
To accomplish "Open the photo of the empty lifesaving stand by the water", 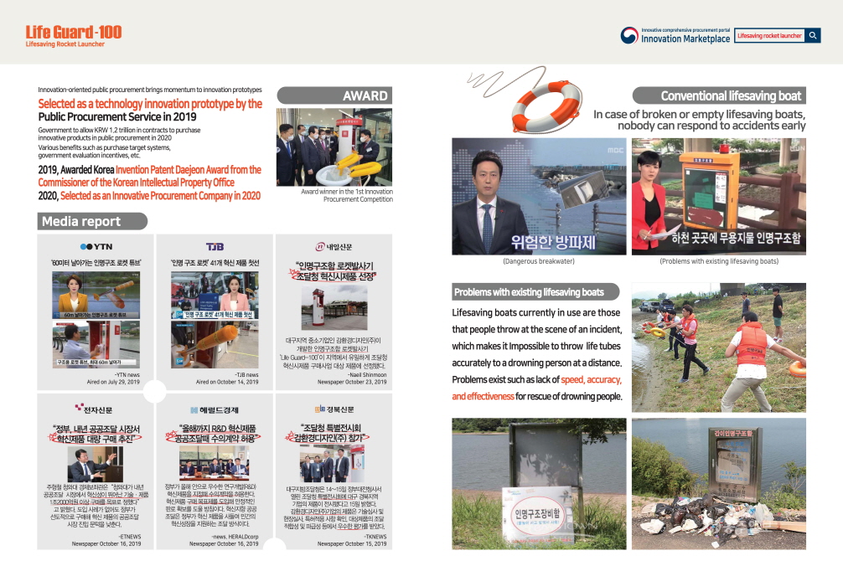I will [x=539, y=484].
